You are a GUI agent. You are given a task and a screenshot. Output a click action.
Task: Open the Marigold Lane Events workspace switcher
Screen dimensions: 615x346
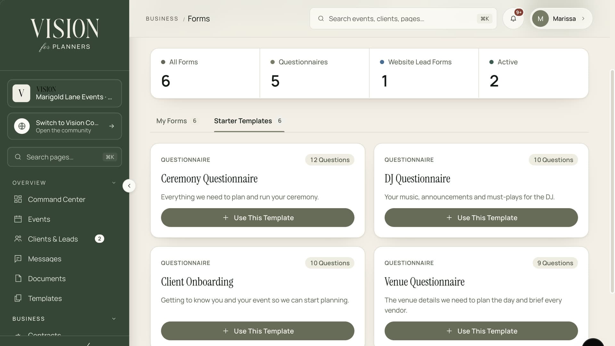[x=64, y=93]
